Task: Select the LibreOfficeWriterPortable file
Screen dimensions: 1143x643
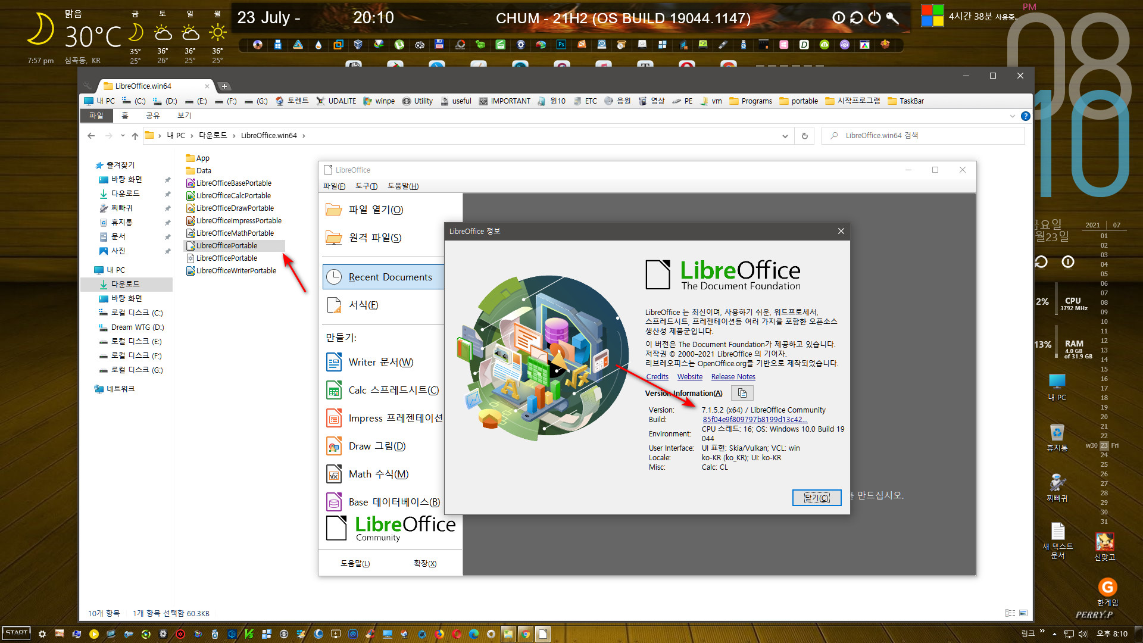Action: pyautogui.click(x=231, y=270)
